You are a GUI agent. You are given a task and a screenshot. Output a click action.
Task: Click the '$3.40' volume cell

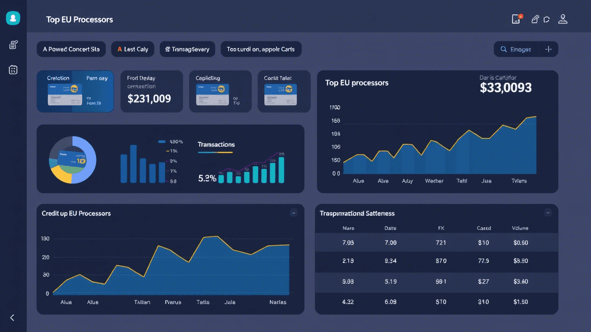[521, 281]
